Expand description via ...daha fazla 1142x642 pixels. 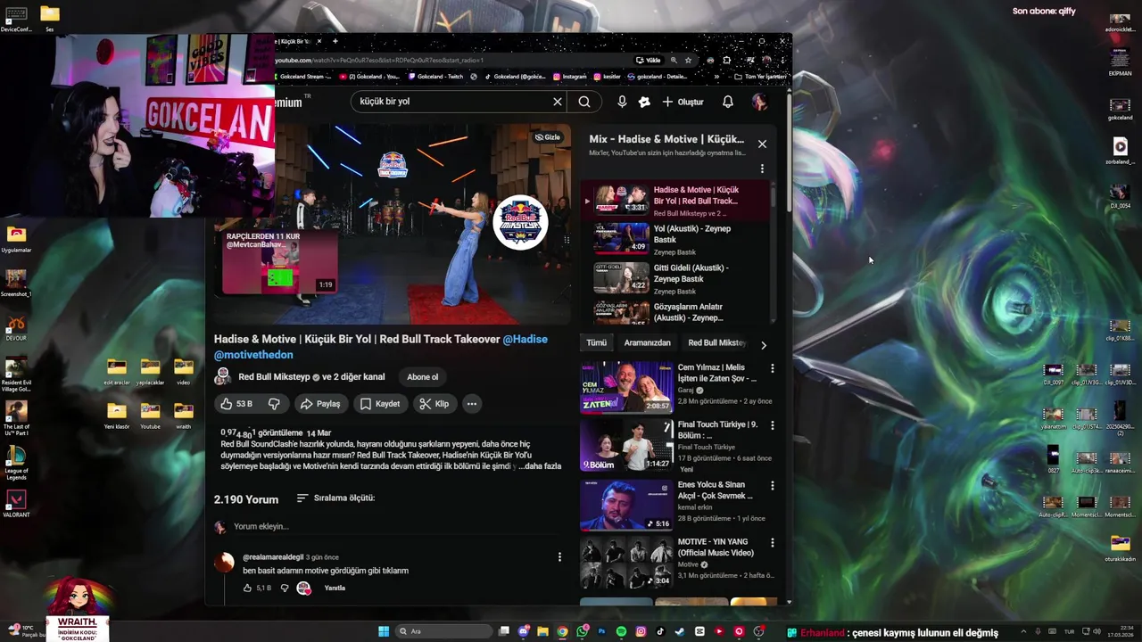click(542, 466)
